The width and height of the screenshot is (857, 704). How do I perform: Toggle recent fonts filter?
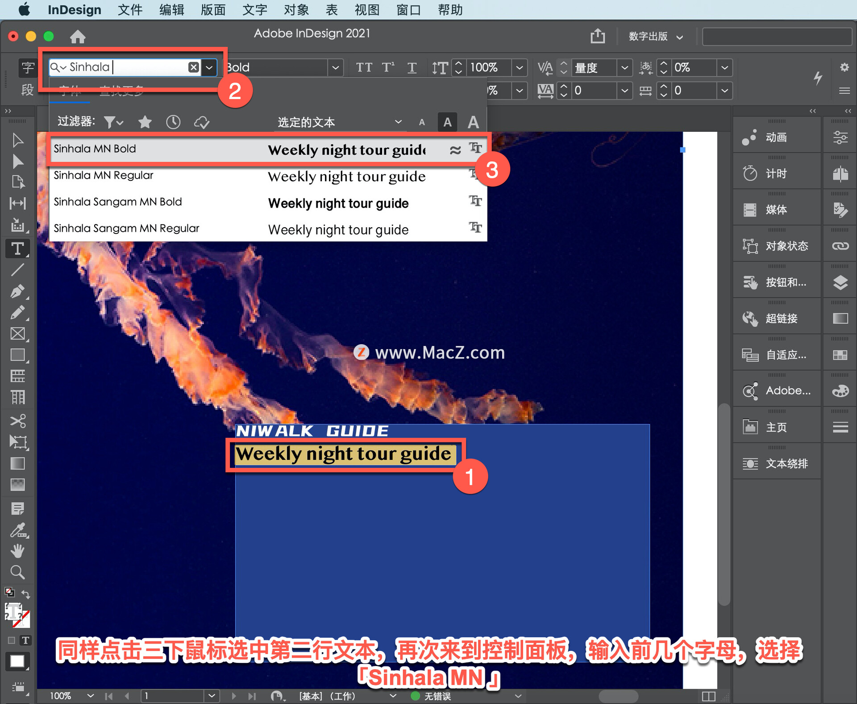click(x=174, y=122)
